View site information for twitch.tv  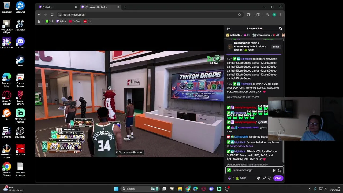click(60, 15)
